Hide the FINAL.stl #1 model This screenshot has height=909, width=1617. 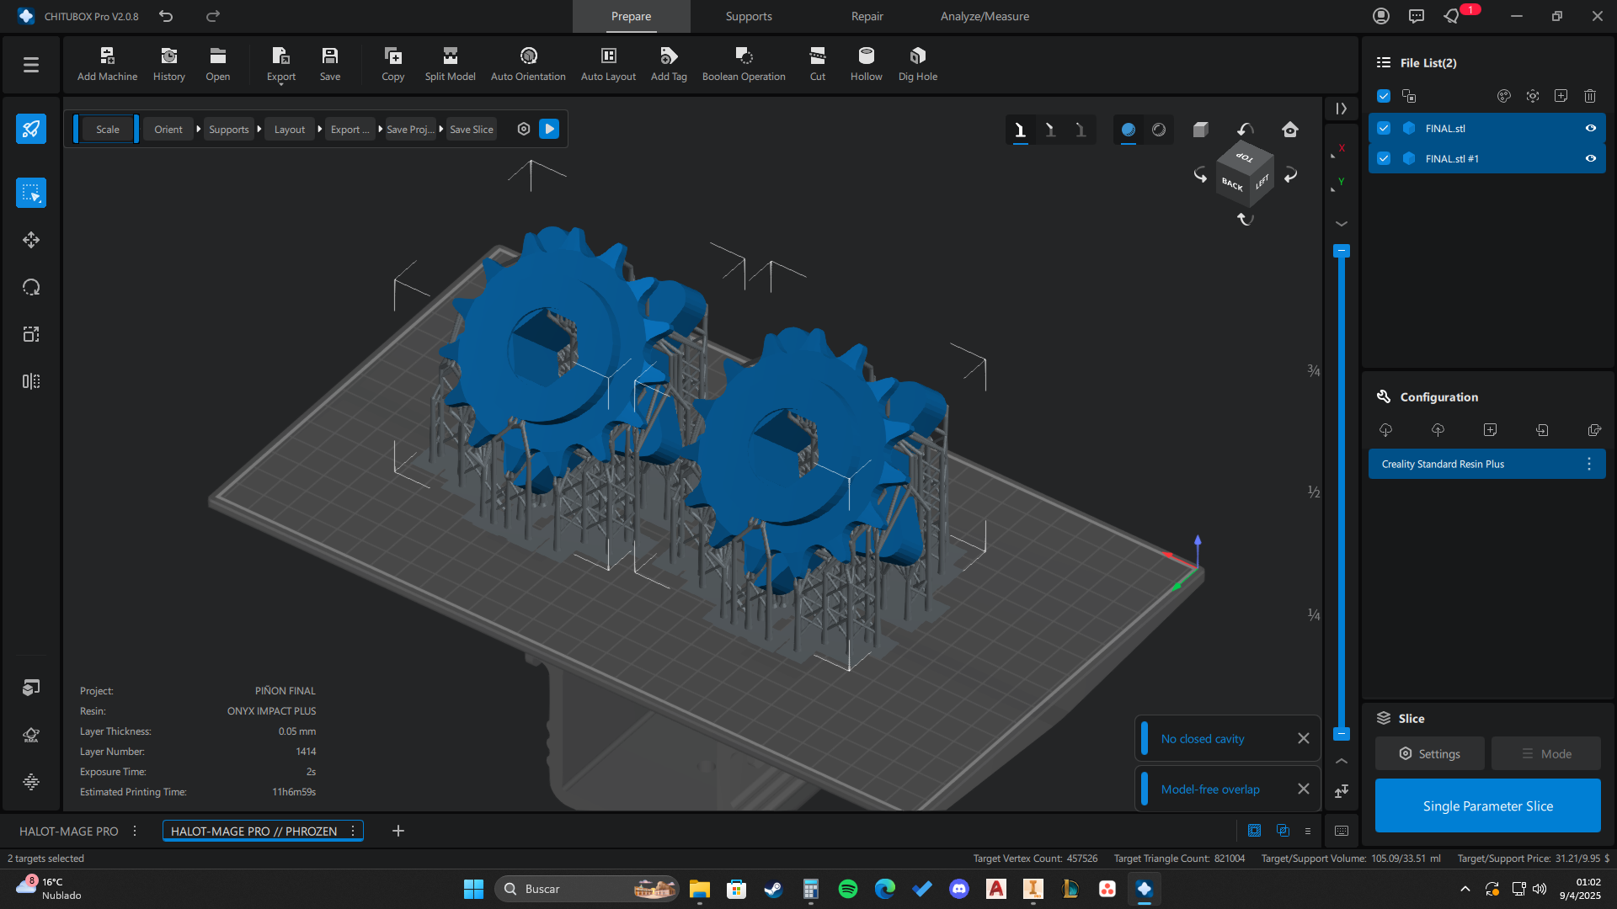click(x=1590, y=158)
